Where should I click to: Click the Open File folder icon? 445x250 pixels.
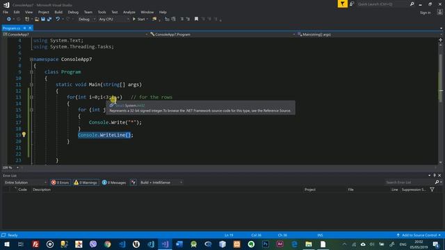(x=37, y=19)
